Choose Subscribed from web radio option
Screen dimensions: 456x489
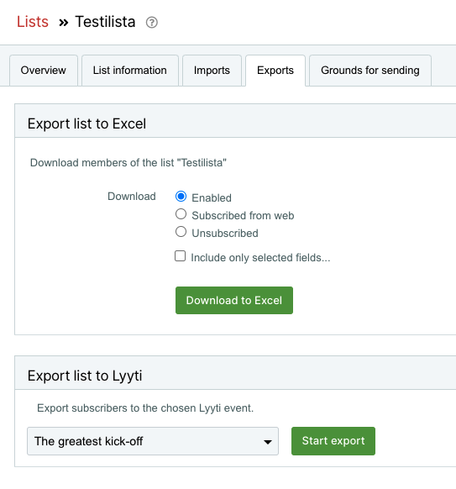tap(181, 214)
